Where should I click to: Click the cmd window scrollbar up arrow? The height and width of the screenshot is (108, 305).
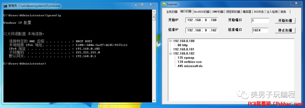pos(154,12)
